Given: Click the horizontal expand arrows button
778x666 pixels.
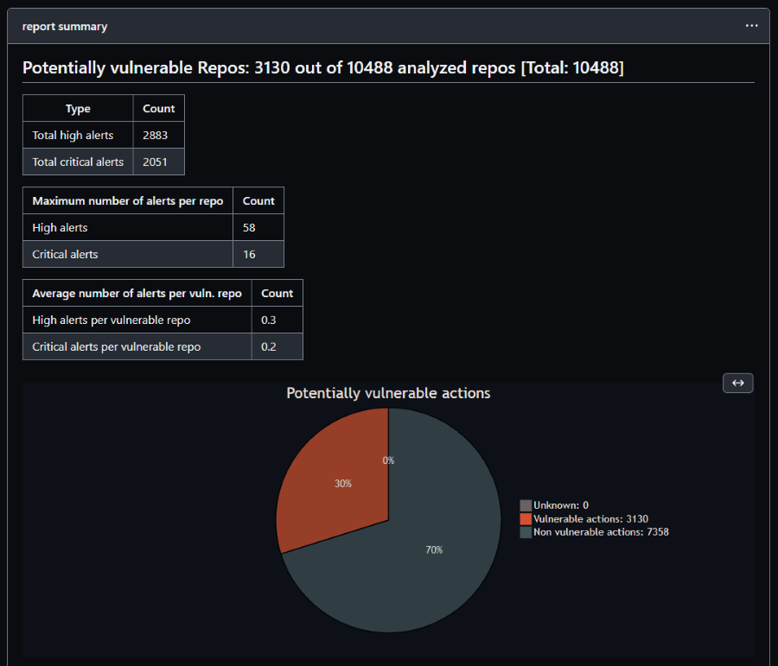Looking at the screenshot, I should tap(738, 383).
